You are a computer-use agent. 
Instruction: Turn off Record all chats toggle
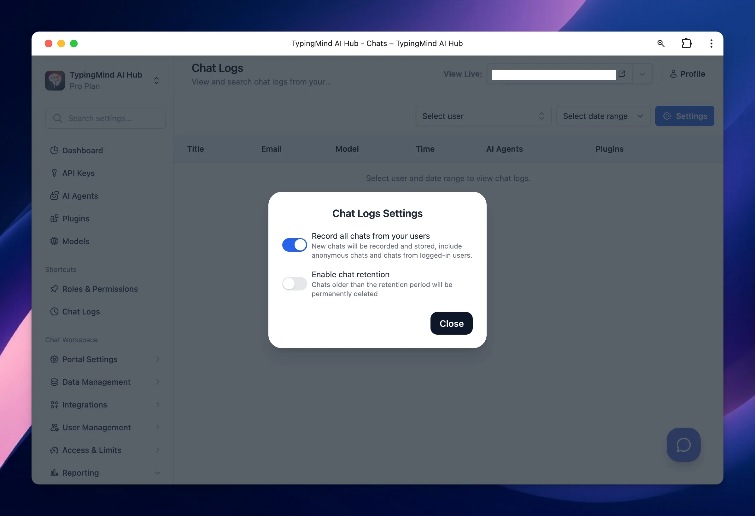(x=294, y=245)
